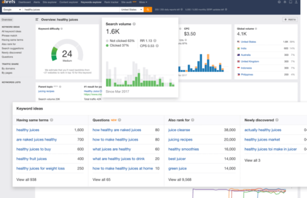Open Site explorer tab
Viewport: 307px width, 198px height.
point(50,2)
